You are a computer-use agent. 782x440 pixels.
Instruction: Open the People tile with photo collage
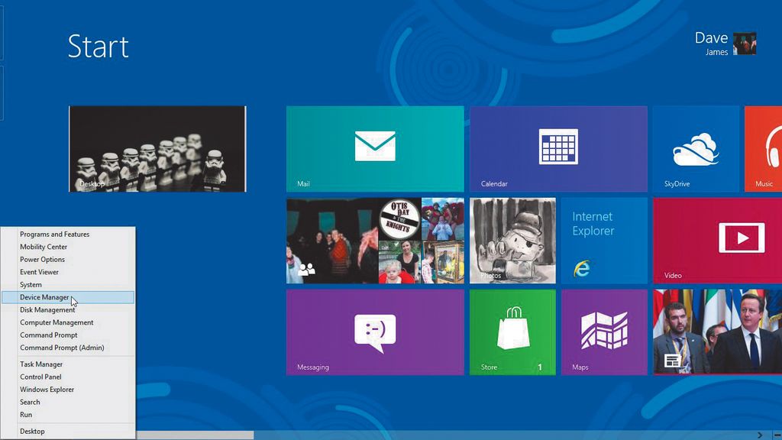pos(374,240)
